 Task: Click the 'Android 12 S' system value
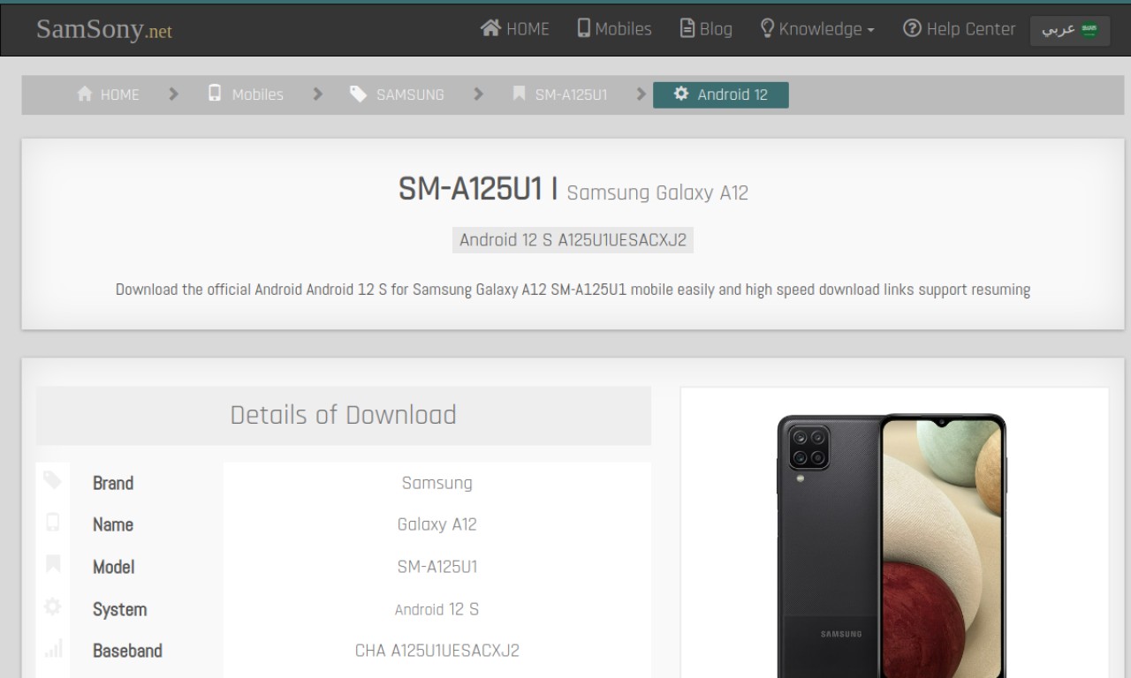[436, 609]
